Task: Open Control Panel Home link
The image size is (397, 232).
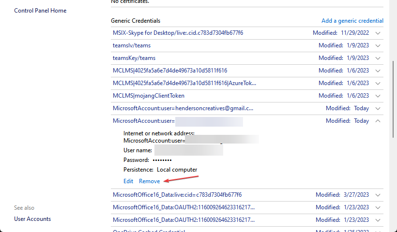Action: (x=40, y=11)
